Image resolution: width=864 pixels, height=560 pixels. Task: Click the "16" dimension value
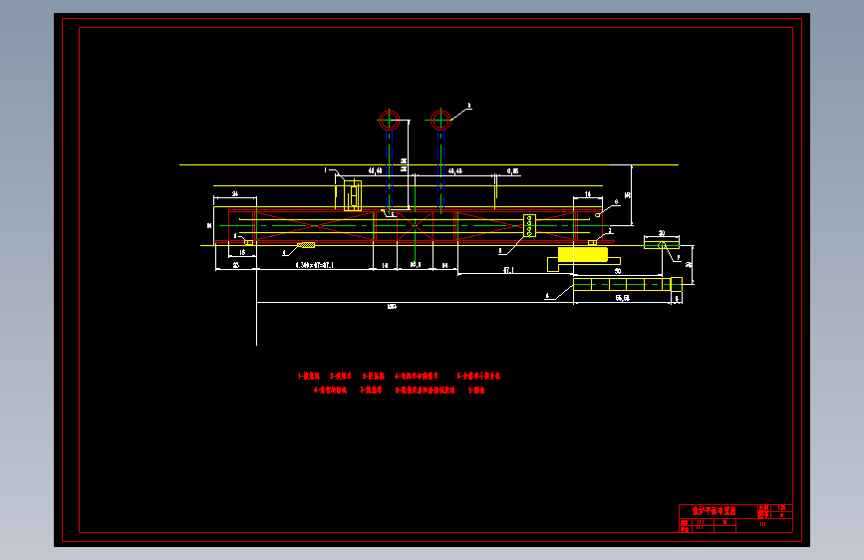pyautogui.click(x=242, y=252)
